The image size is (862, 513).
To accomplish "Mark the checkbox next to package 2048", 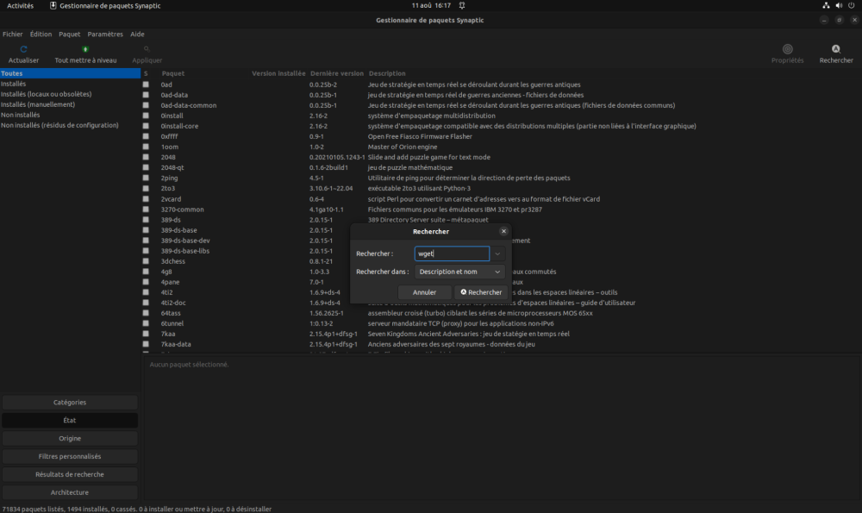I will (147, 157).
